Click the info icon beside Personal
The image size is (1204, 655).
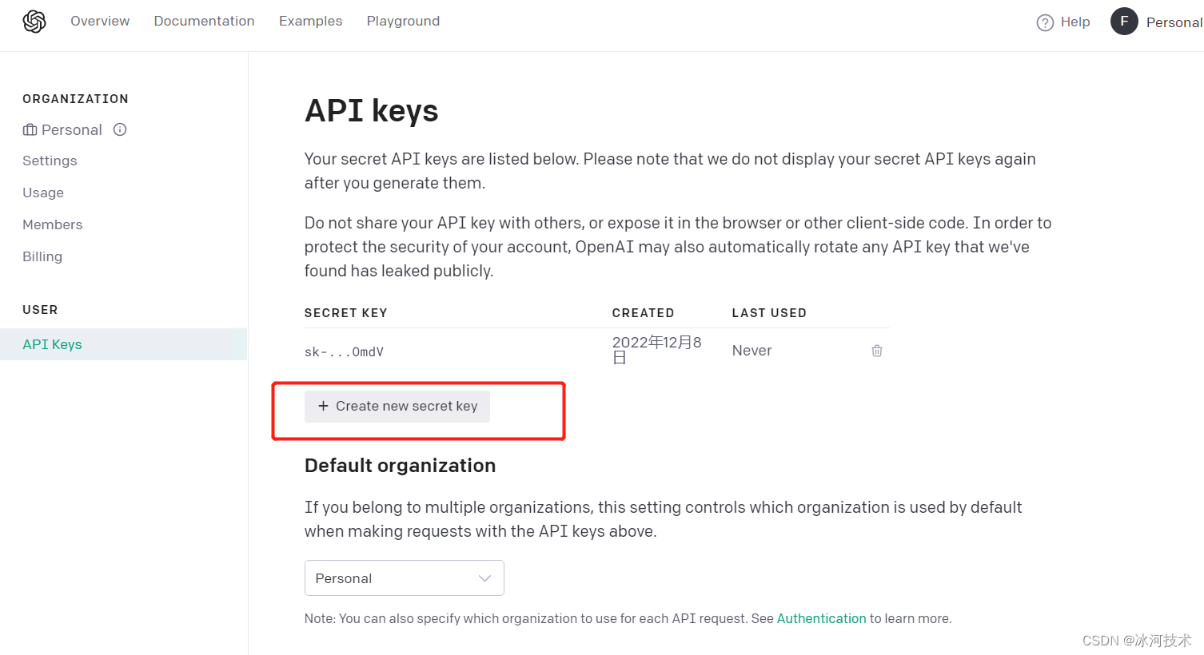click(120, 129)
